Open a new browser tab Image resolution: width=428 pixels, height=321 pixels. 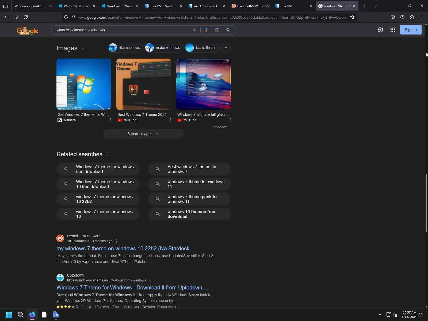point(364,6)
